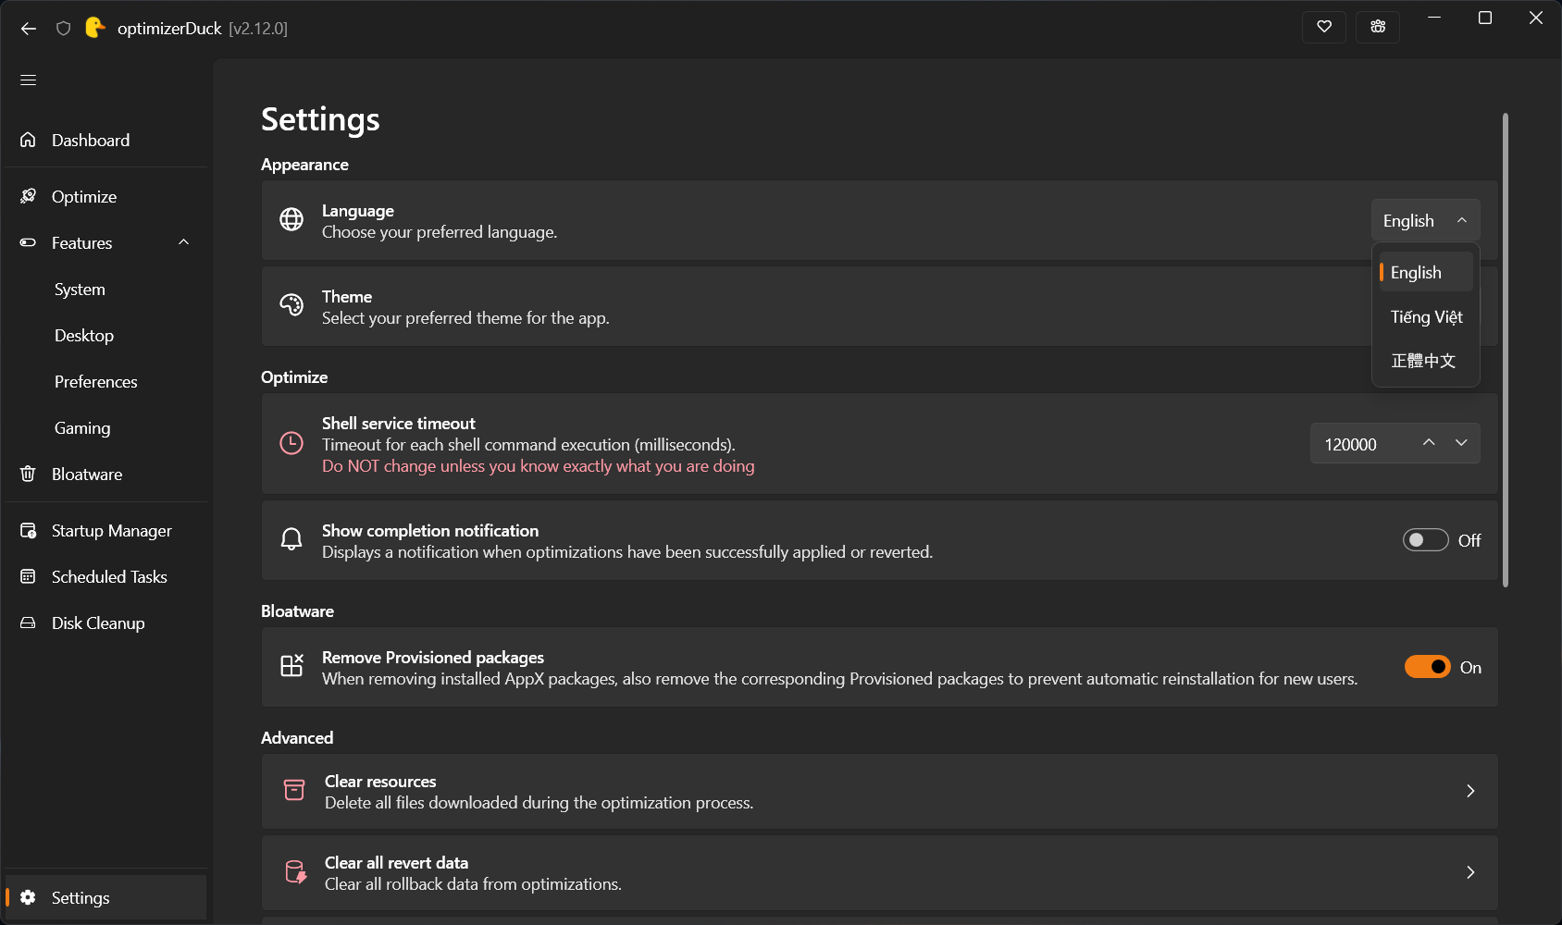Open Clear resources option

click(879, 792)
